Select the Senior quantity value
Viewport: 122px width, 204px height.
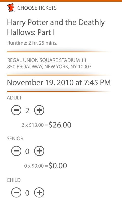(x=27, y=151)
